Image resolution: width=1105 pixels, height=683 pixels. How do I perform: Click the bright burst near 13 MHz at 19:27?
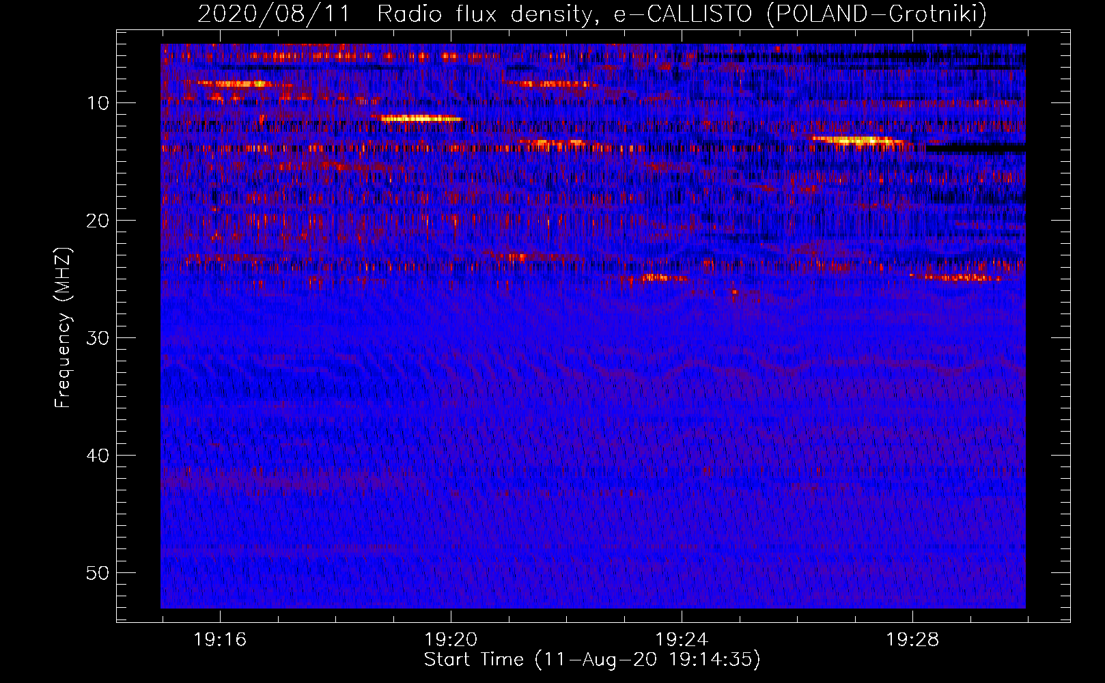858,141
